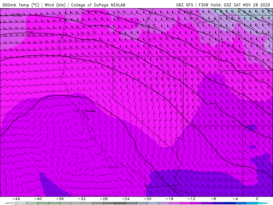
Task: Click the 'F309' forecast hour text
Action: pyautogui.click(x=203, y=5)
